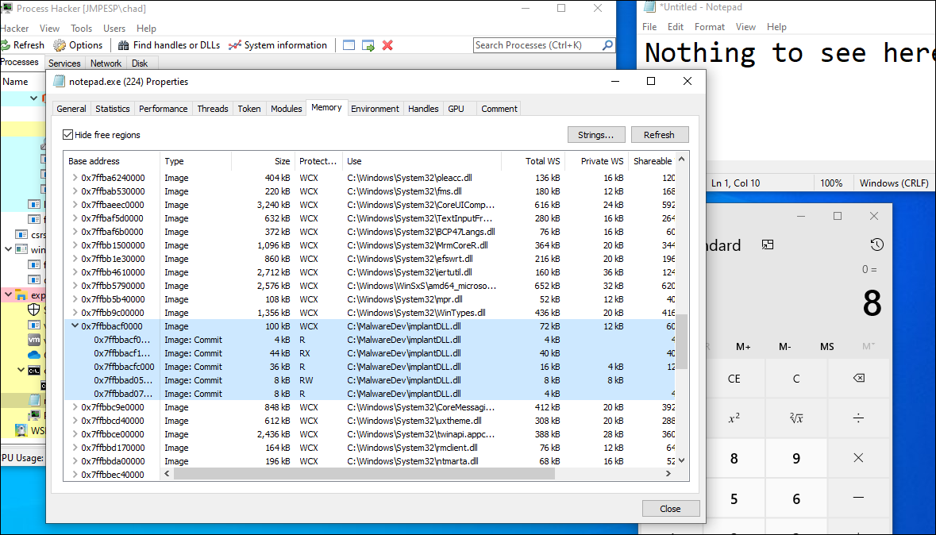Open the Statistics tab
This screenshot has height=535, width=936.
[x=112, y=109]
